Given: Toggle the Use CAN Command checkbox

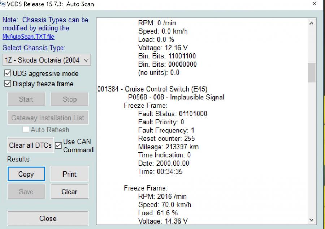Looking at the screenshot, I should [x=58, y=145].
